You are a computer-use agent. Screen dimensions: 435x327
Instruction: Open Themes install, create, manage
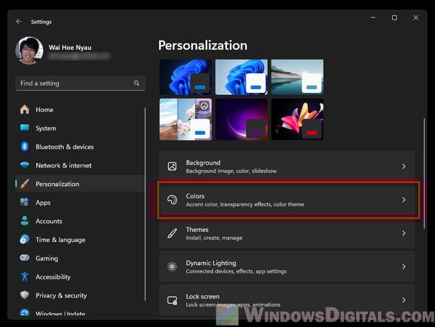pyautogui.click(x=287, y=233)
